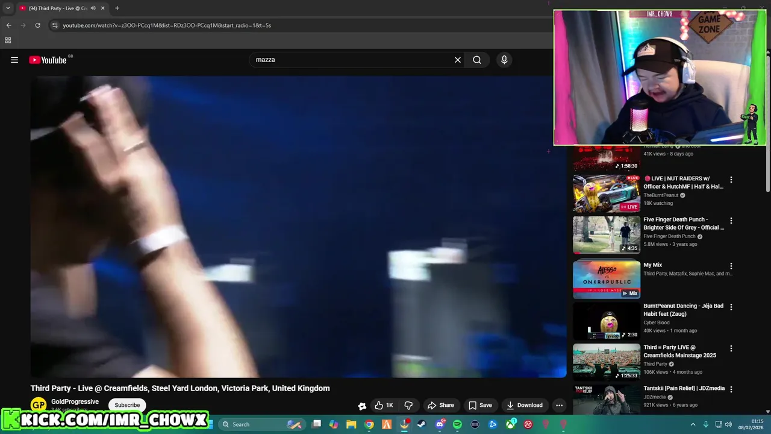This screenshot has width=771, height=434.
Task: Go to the YouTube home logo
Action: click(48, 60)
